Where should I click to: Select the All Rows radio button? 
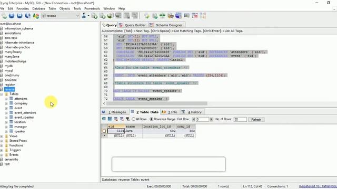click(x=133, y=119)
